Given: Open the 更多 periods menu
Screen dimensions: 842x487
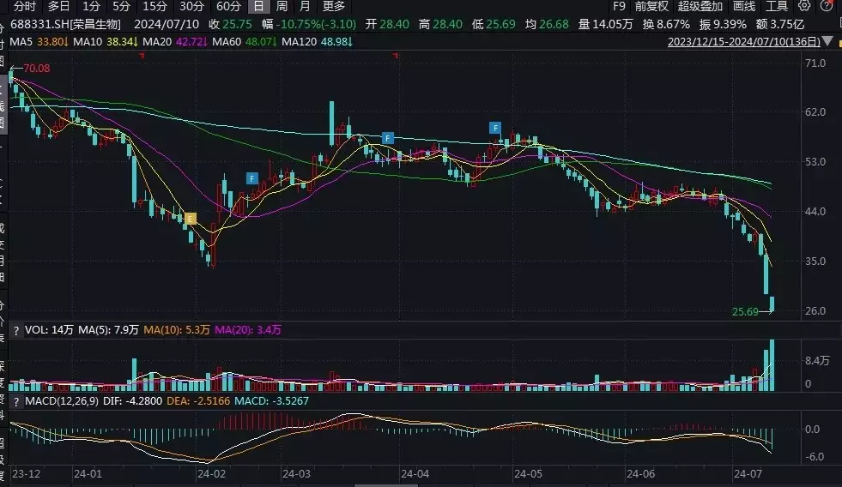Looking at the screenshot, I should (x=334, y=7).
